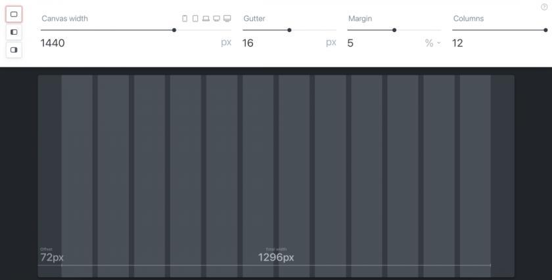This screenshot has width=552, height=280.
Task: Select the full-width canvas layout icon
Action: 14,14
